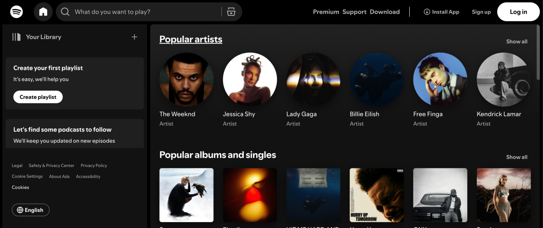
Task: Click the Create playlist button
Action: (38, 97)
